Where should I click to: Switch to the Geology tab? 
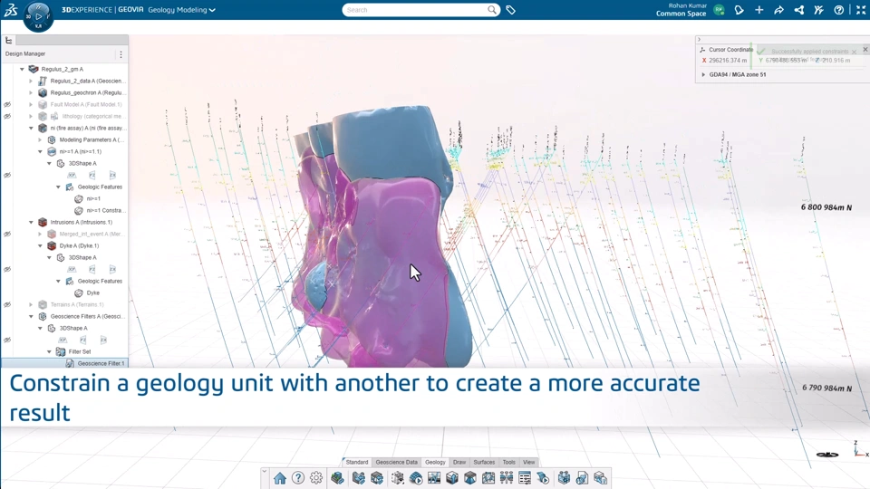[435, 462]
